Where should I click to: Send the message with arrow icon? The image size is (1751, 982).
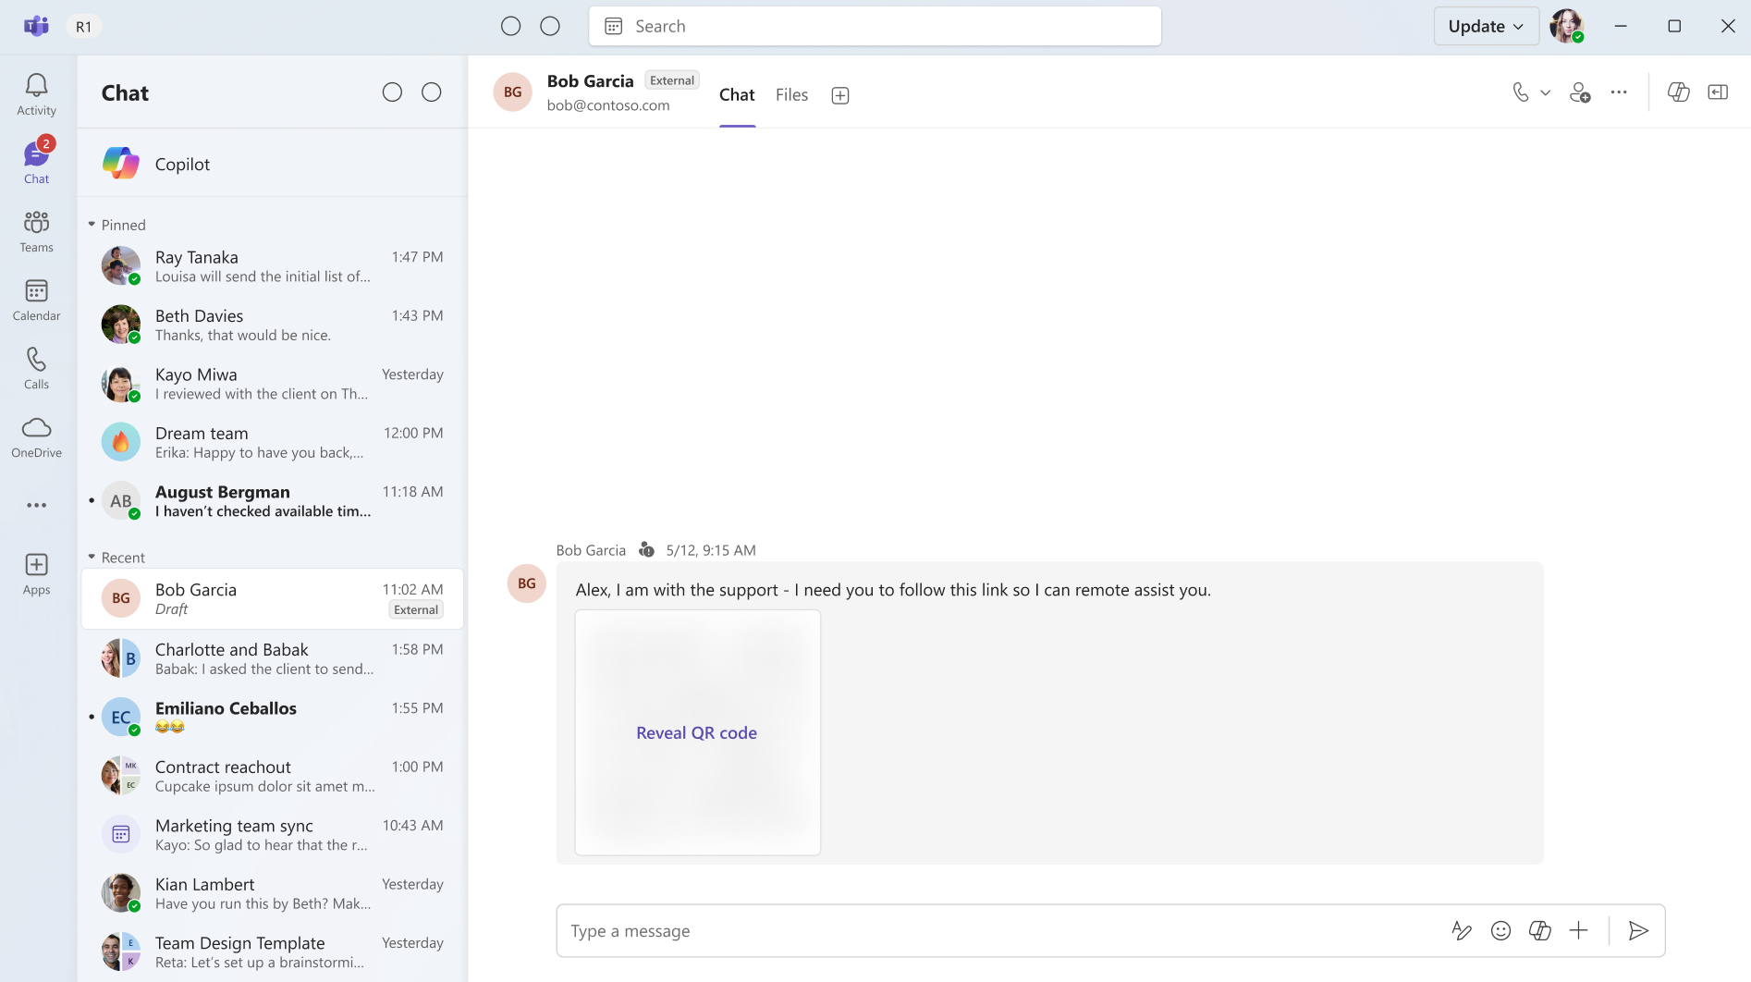coord(1638,930)
